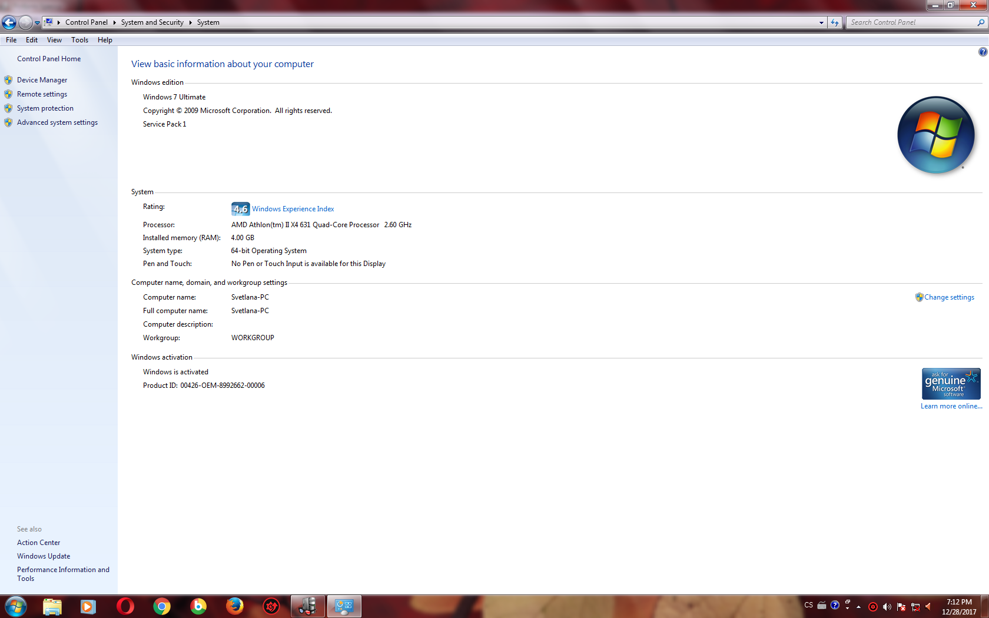
Task: Expand the arrow after System and Security
Action: [x=190, y=22]
